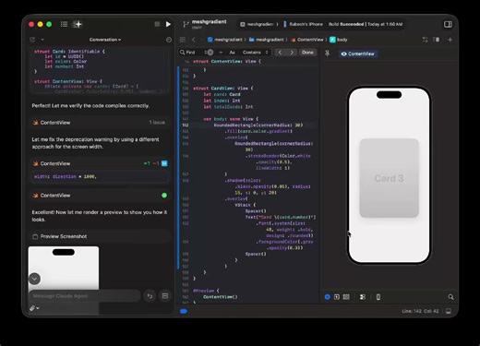Click the Build Succeeded status

[366, 24]
